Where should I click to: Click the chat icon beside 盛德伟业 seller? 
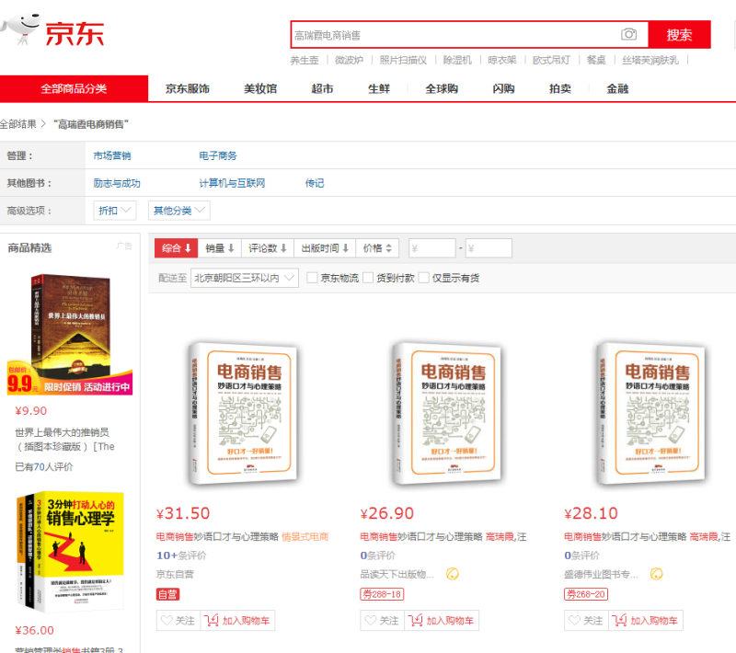[656, 574]
